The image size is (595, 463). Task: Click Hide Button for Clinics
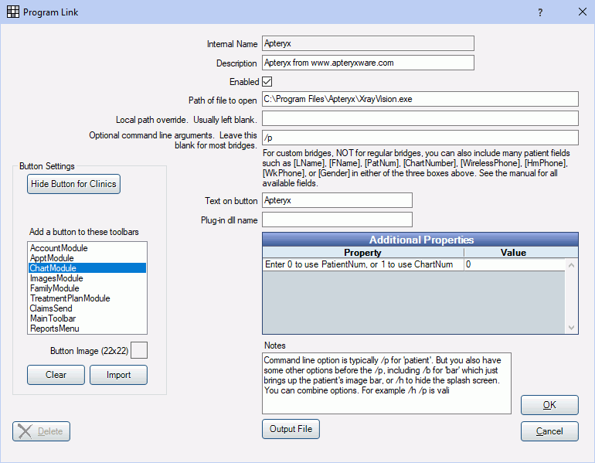pos(73,184)
